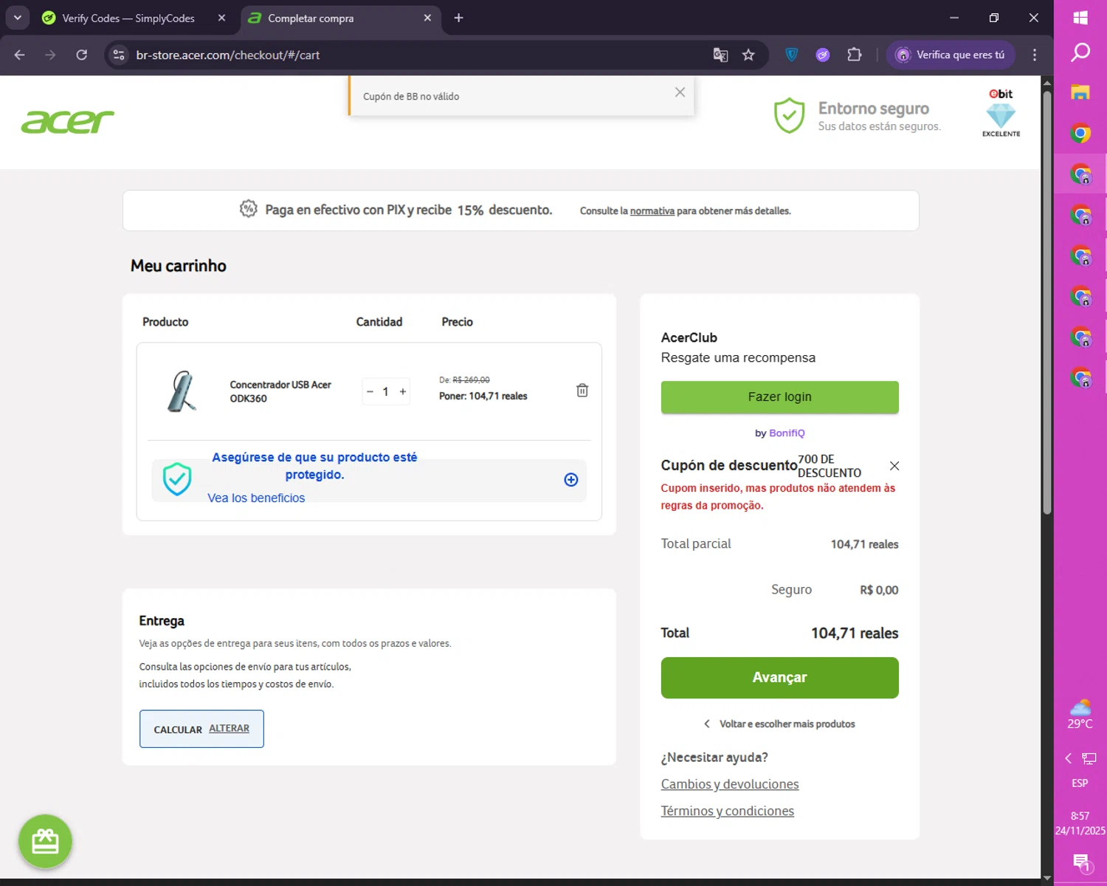Remove the 700 DE DESCUENTO coupon
1107x886 pixels.
pos(894,466)
